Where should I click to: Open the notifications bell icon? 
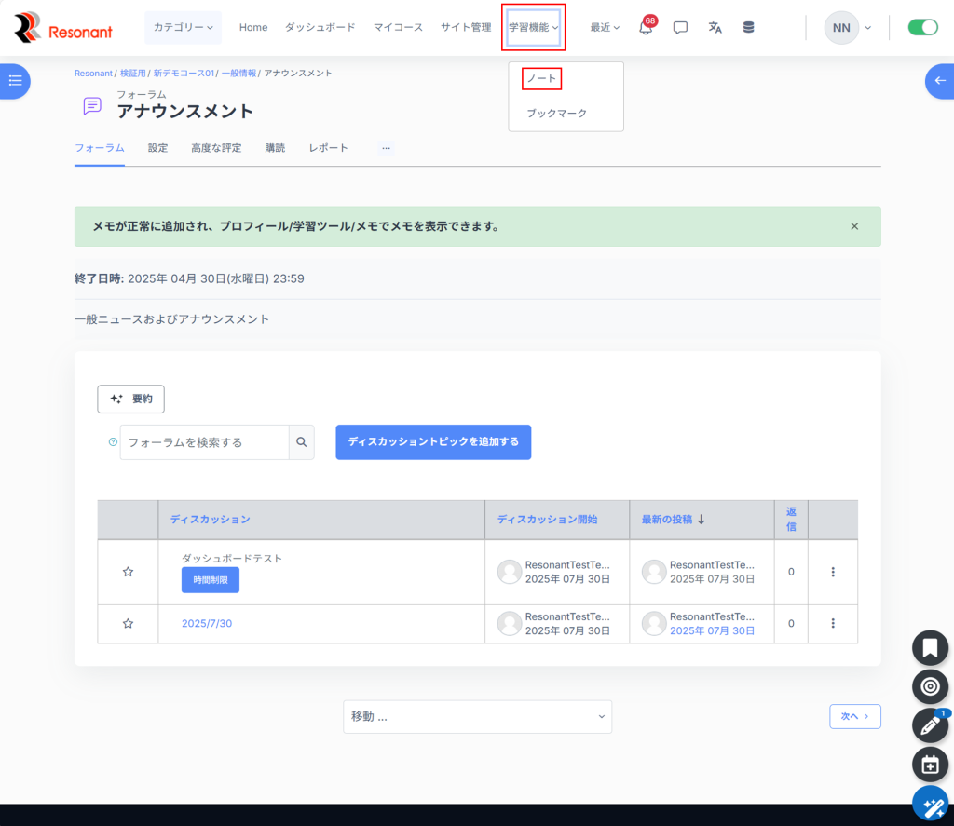[x=646, y=28]
